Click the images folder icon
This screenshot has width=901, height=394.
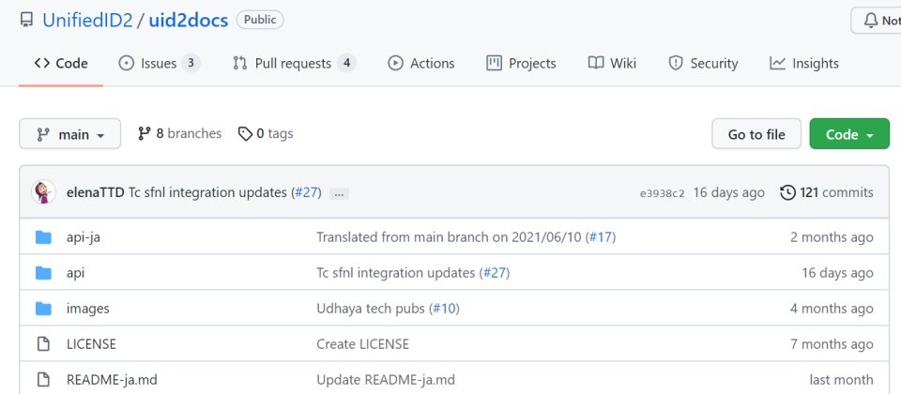click(44, 309)
